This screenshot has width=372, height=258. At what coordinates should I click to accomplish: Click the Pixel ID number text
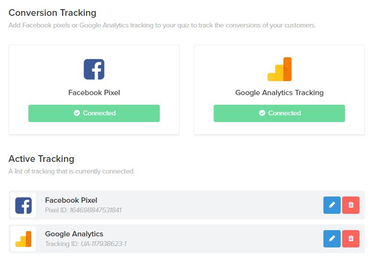(x=95, y=210)
